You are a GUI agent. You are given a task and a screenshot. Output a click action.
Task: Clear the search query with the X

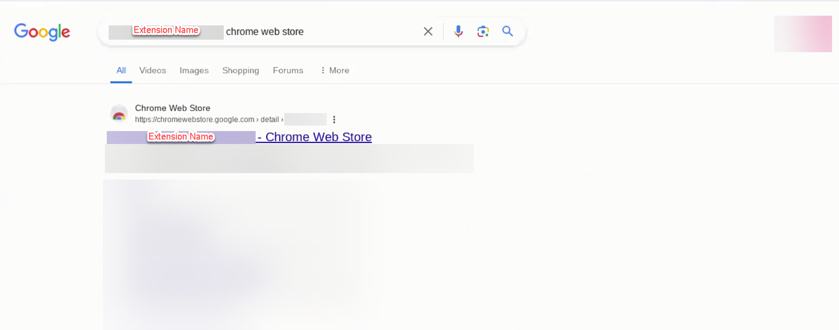tap(428, 31)
